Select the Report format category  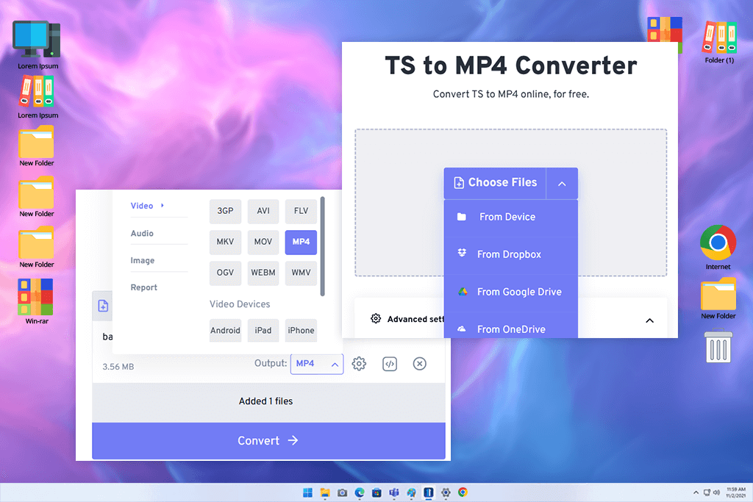pos(143,287)
